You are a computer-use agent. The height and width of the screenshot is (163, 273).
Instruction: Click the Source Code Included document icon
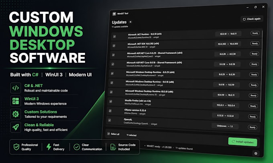[x=113, y=147]
